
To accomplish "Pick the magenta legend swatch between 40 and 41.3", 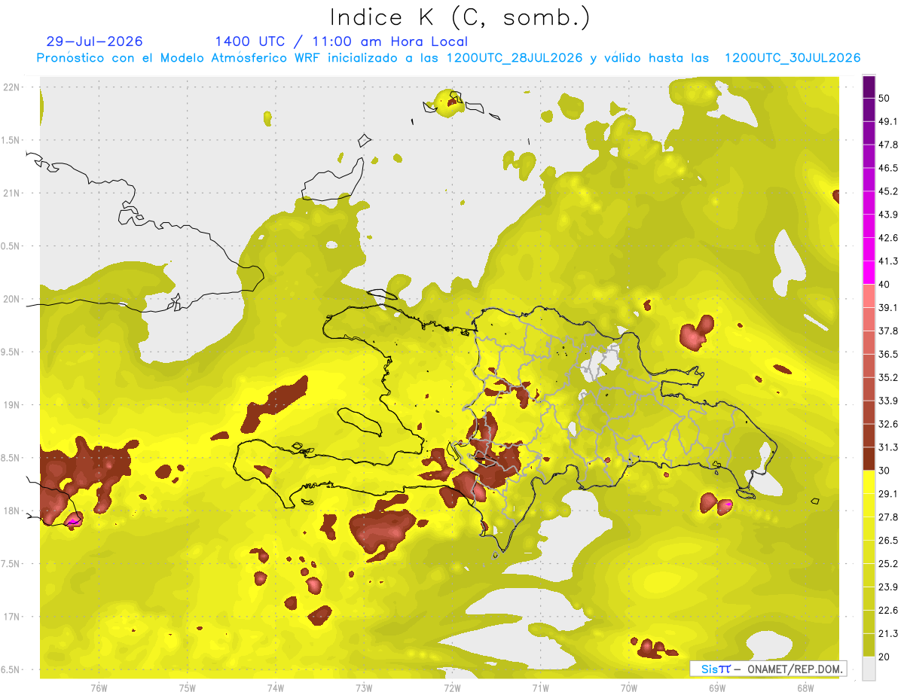I will (x=869, y=273).
